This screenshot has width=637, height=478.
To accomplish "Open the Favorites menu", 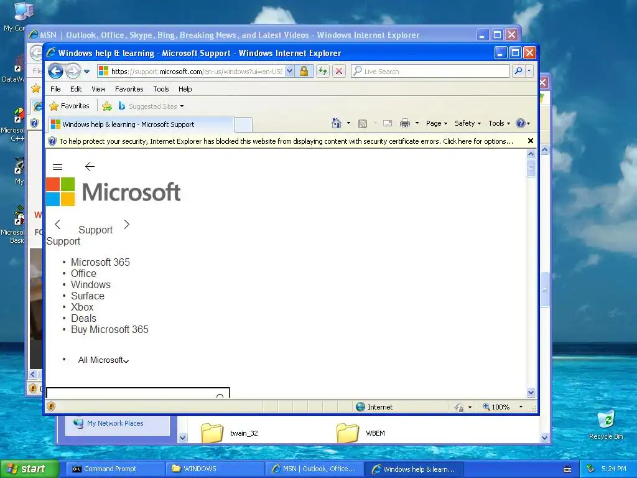I will (129, 89).
